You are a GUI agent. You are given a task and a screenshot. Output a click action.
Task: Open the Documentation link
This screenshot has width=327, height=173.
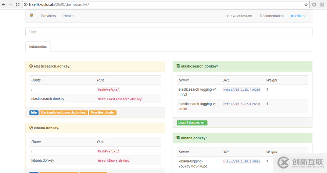coord(272,16)
